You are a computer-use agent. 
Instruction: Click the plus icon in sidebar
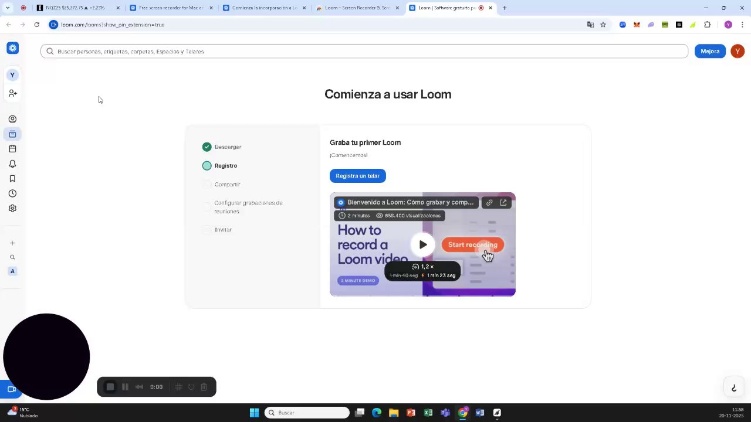12,243
